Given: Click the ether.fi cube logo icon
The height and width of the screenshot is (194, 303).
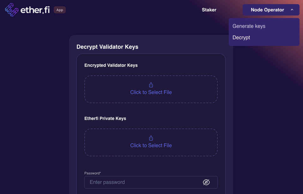Looking at the screenshot, I should pyautogui.click(x=12, y=10).
